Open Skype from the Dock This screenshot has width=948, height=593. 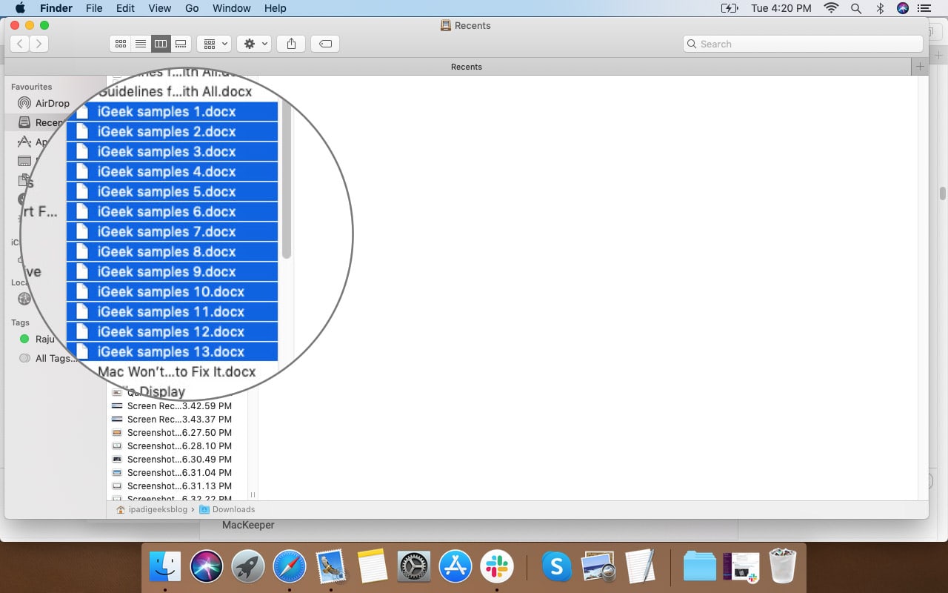tap(556, 566)
